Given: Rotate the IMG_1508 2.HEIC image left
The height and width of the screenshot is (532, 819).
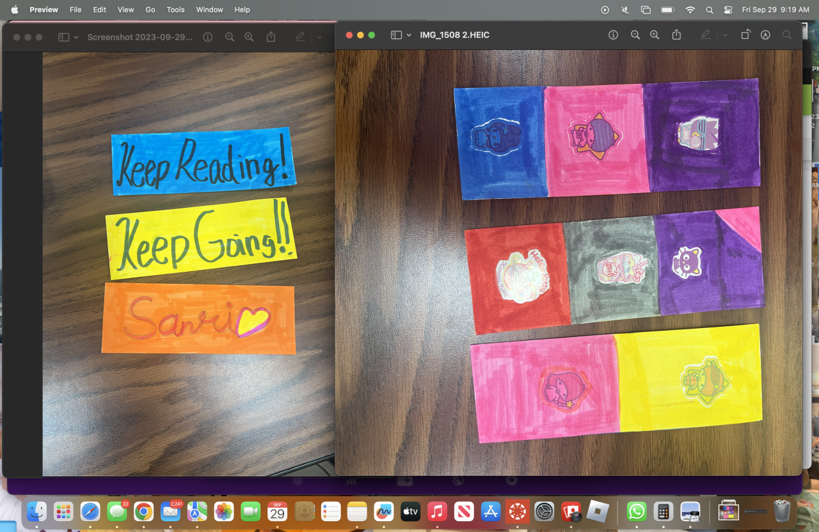Looking at the screenshot, I should pyautogui.click(x=745, y=35).
